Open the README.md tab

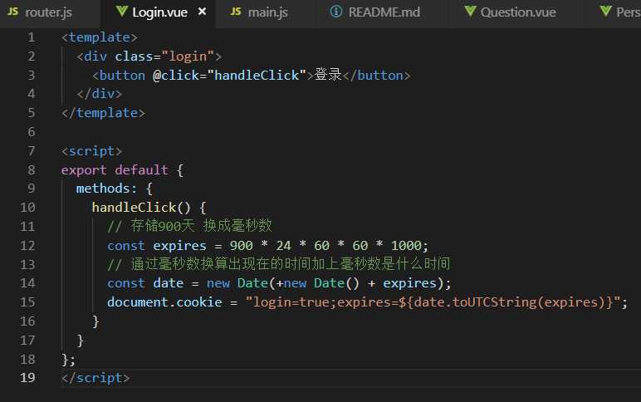(384, 12)
